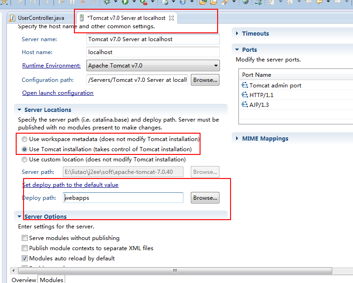The width and height of the screenshot is (353, 283).
Task: Uncheck Modules auto reload by default
Action: click(24, 258)
